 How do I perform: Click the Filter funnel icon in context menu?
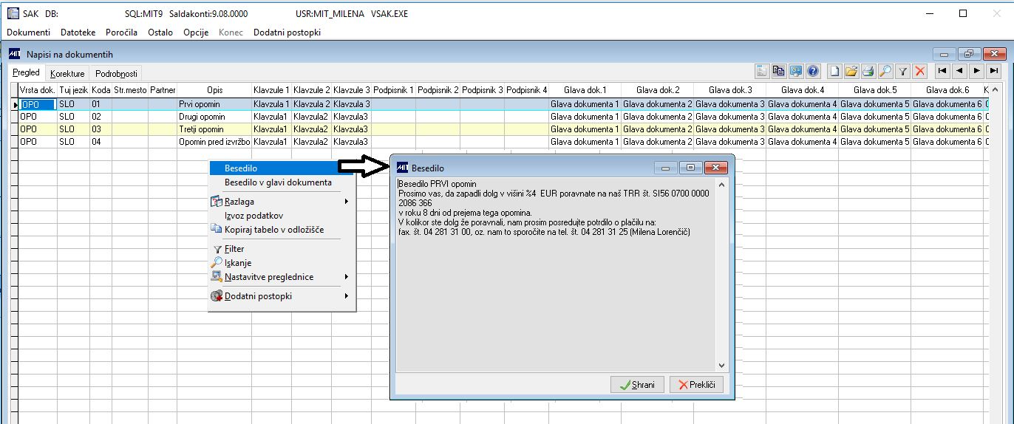pyautogui.click(x=217, y=250)
